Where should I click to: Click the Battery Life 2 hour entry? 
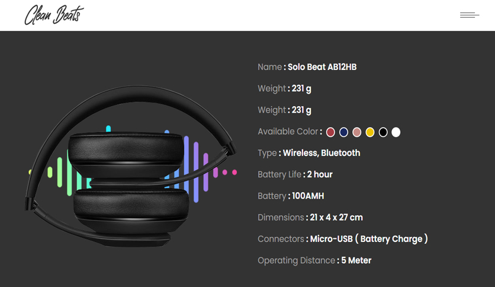tap(295, 174)
